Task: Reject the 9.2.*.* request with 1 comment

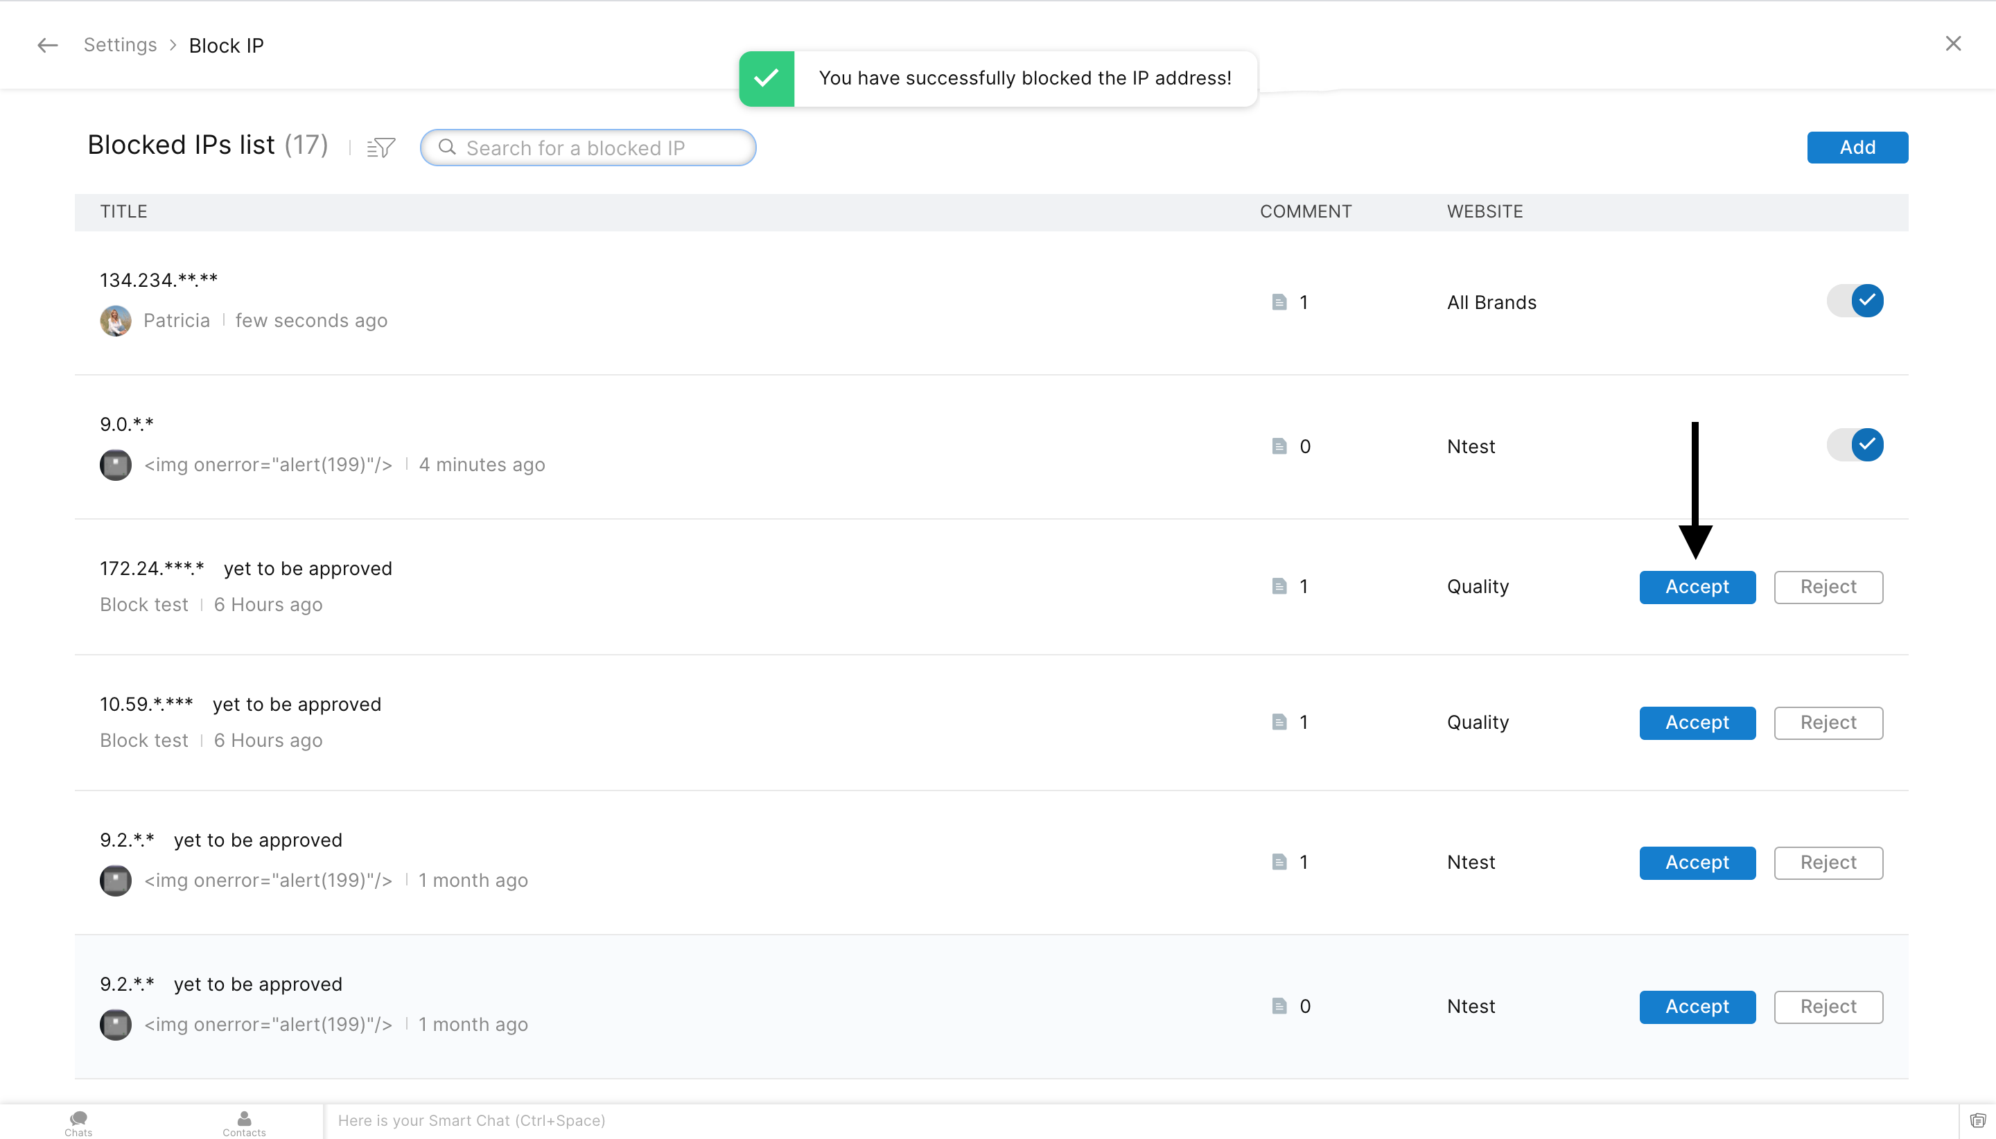Action: (1828, 862)
